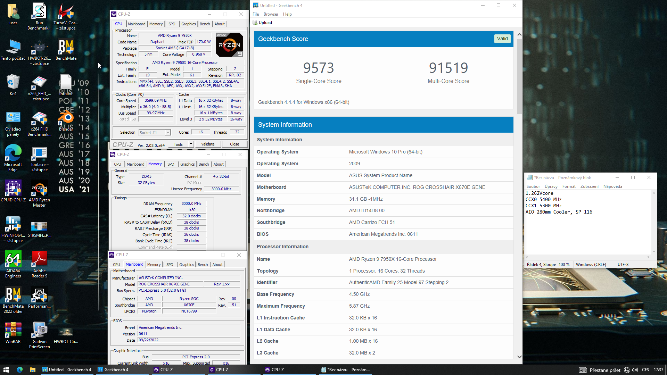This screenshot has height=375, width=667.
Task: Click CES language indicator in tray
Action: [645, 370]
